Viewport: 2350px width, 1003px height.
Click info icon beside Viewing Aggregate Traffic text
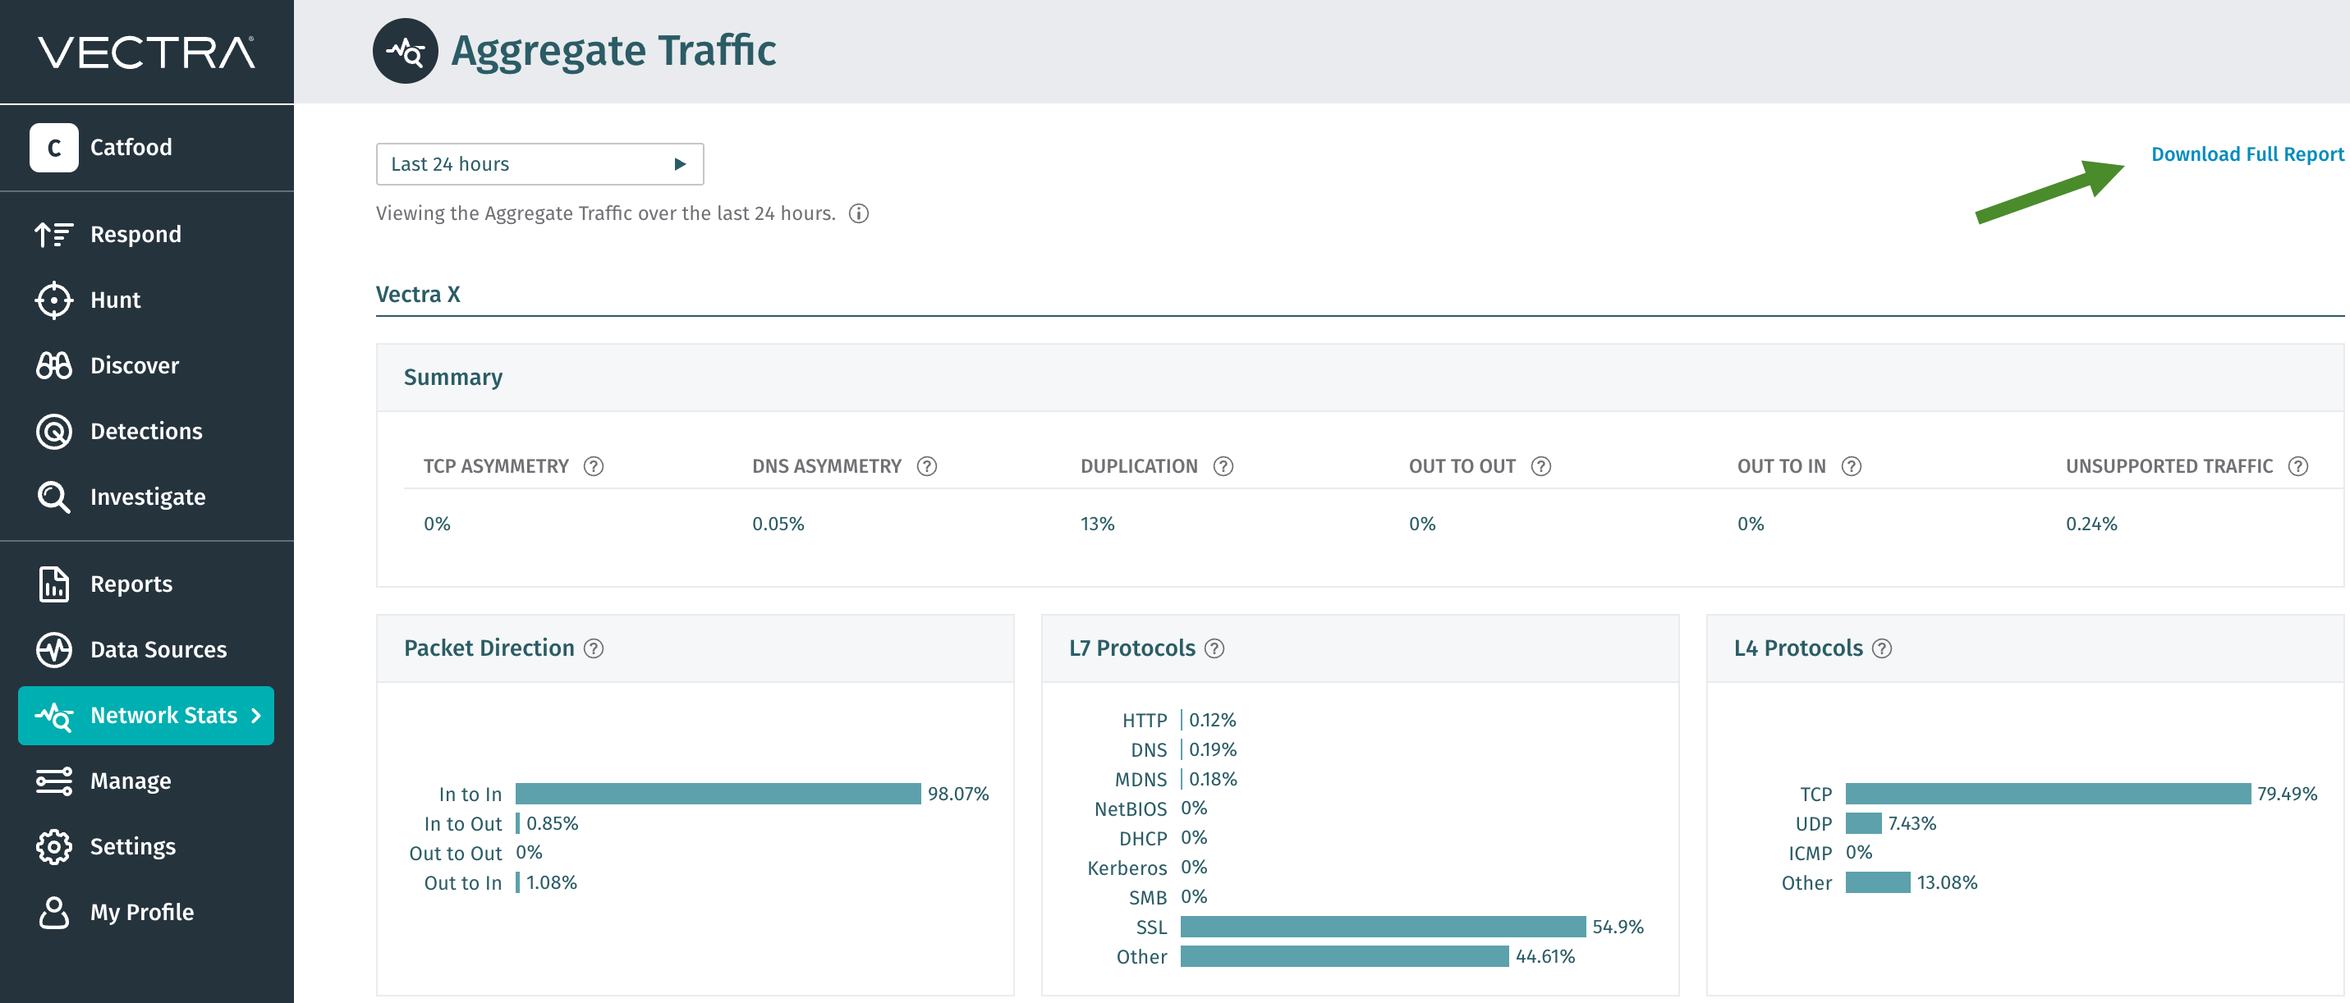858,213
